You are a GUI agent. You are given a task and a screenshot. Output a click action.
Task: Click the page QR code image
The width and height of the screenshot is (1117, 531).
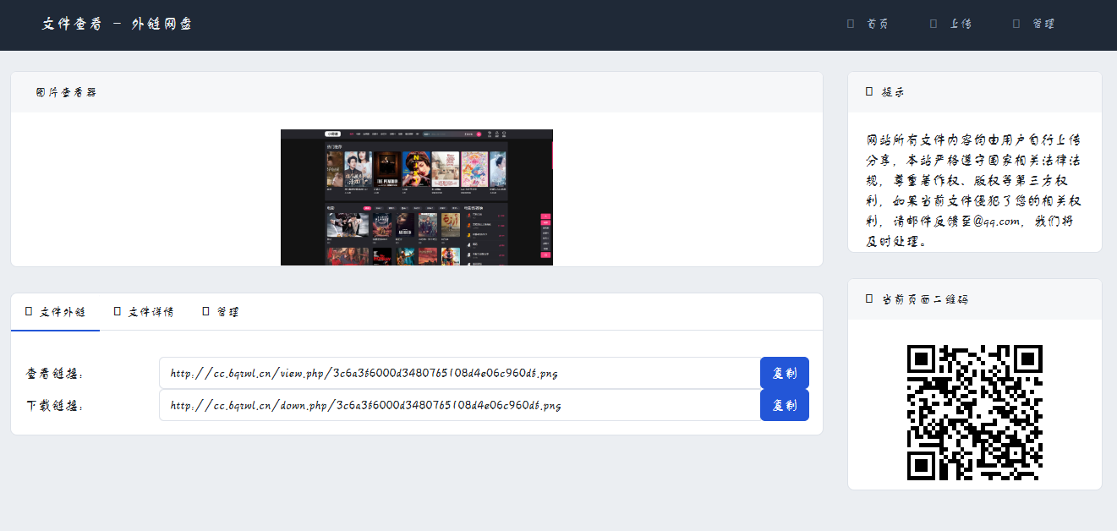coord(974,412)
